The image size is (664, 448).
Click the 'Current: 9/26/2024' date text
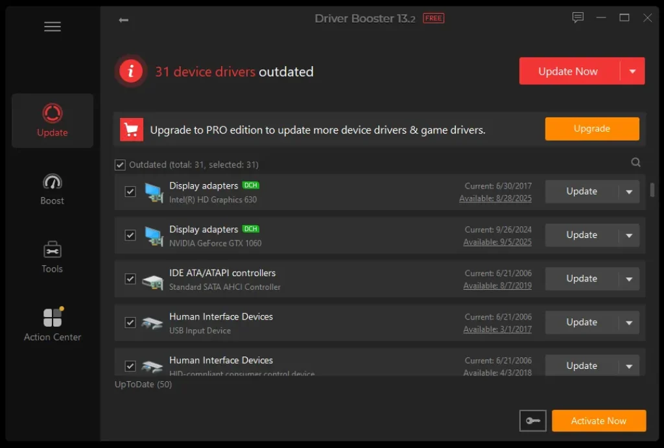tap(498, 230)
